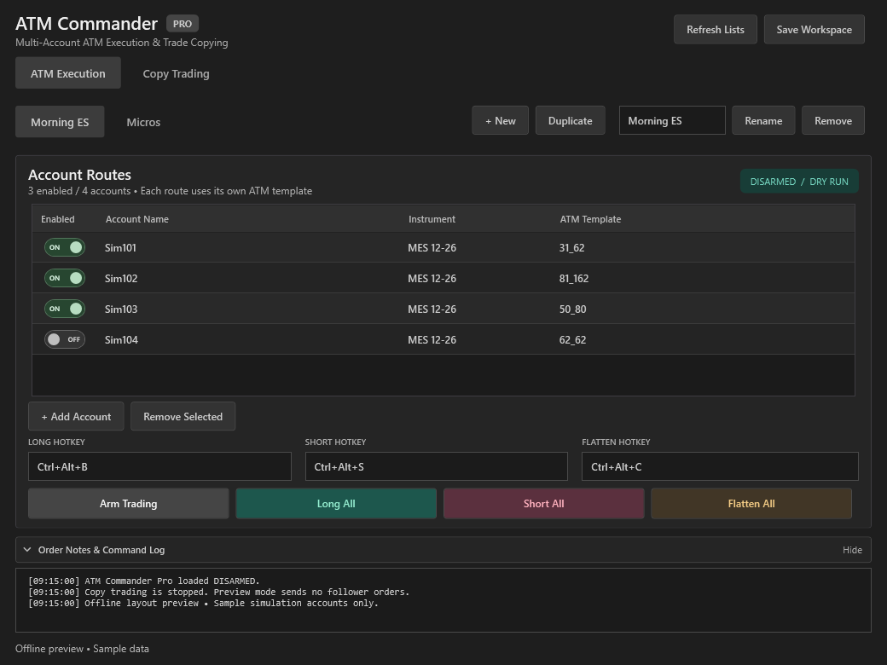Select the Sim102 account name cell

121,278
